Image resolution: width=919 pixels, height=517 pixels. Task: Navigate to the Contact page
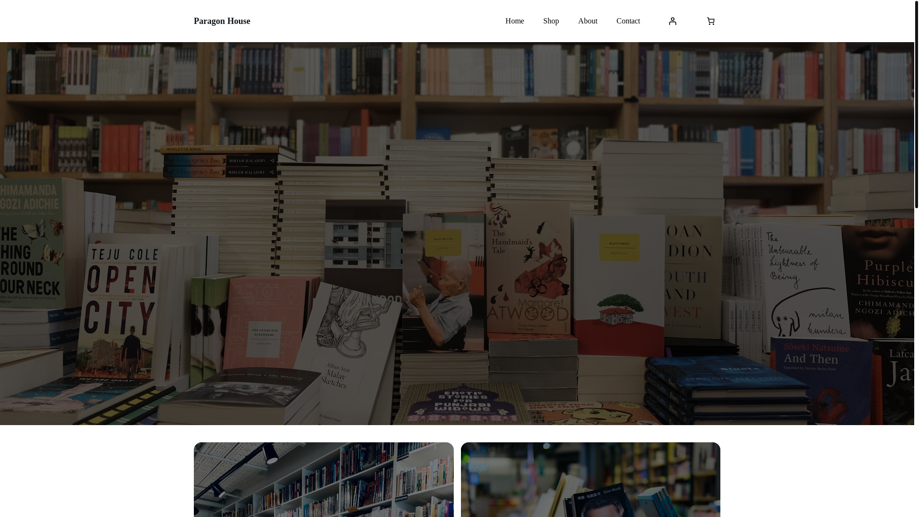pyautogui.click(x=628, y=21)
